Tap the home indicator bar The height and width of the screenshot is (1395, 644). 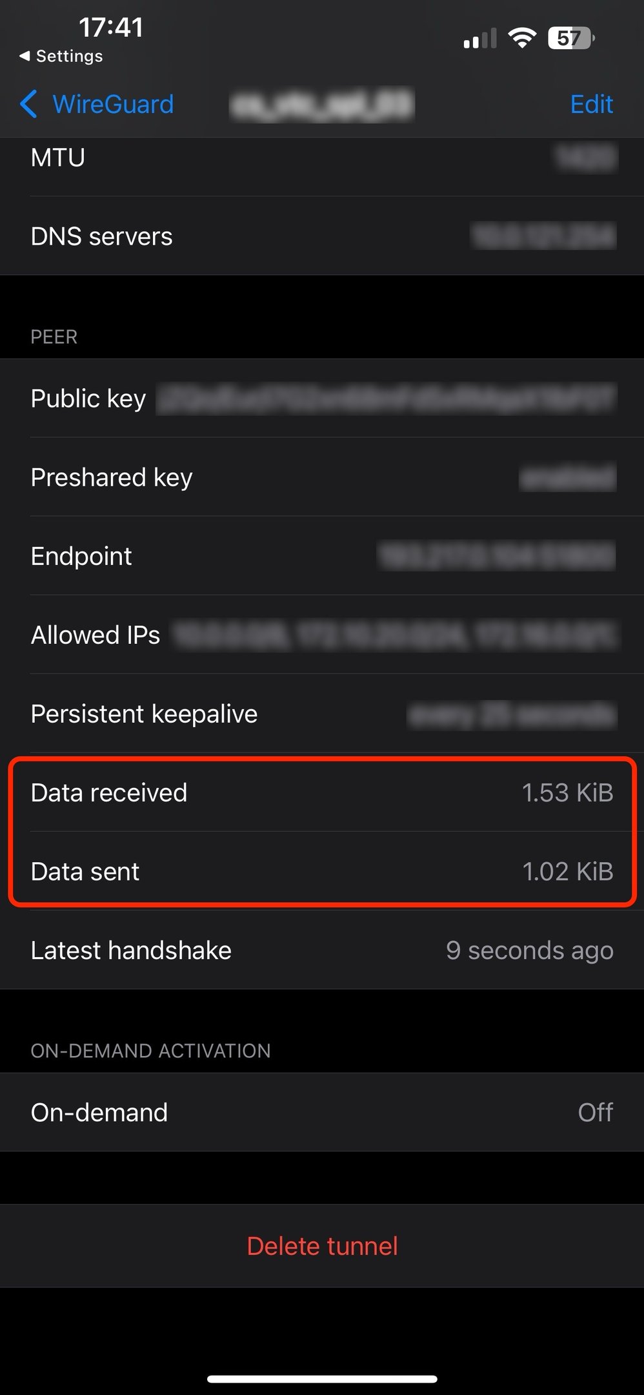(x=322, y=1379)
